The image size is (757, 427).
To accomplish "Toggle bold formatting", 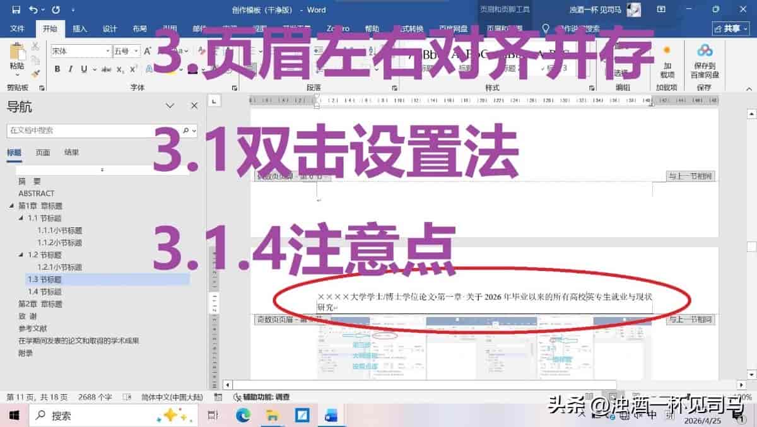I will pyautogui.click(x=57, y=69).
